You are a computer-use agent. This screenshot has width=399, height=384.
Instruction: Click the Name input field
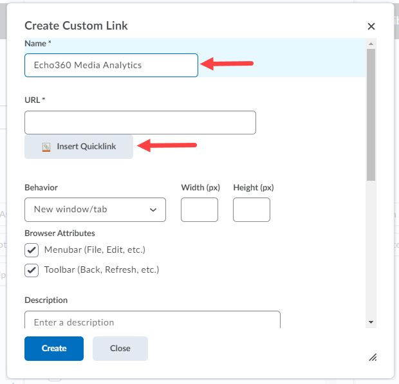[111, 65]
